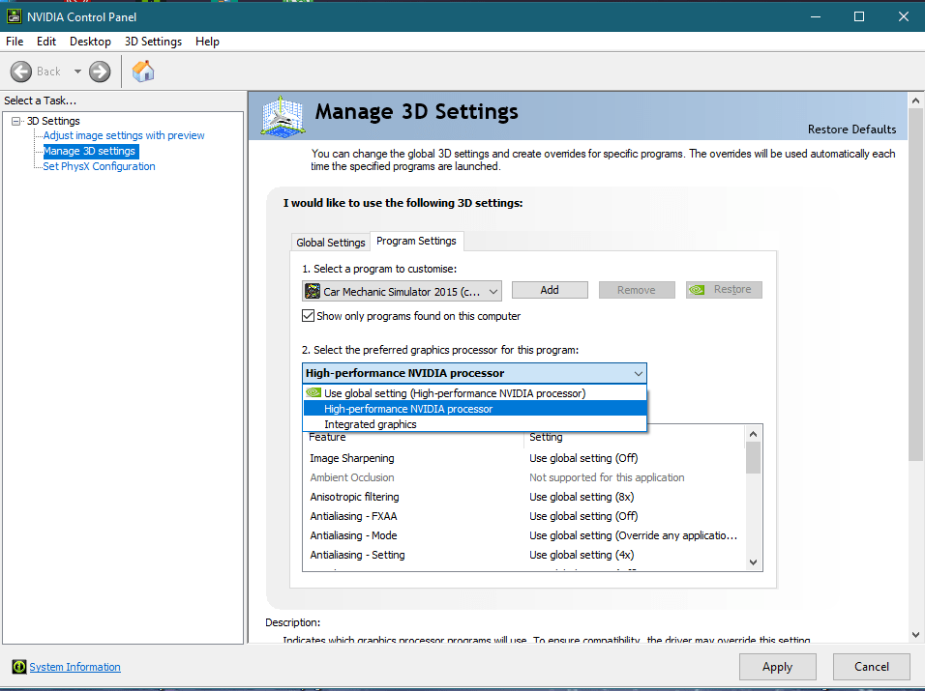Open the 3D Settings menu

(154, 42)
